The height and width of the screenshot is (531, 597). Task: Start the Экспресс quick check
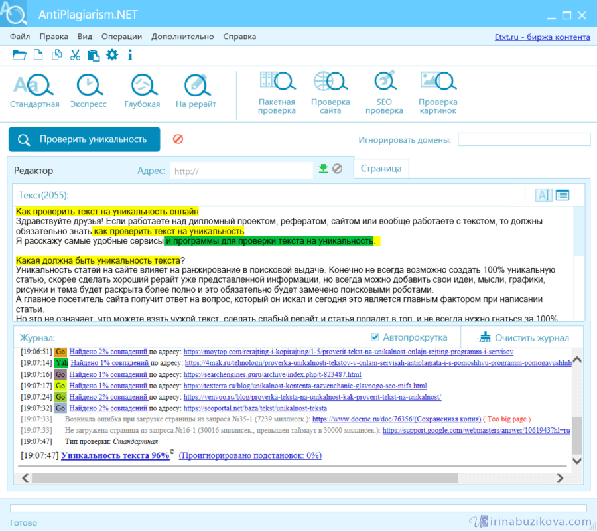coord(88,85)
